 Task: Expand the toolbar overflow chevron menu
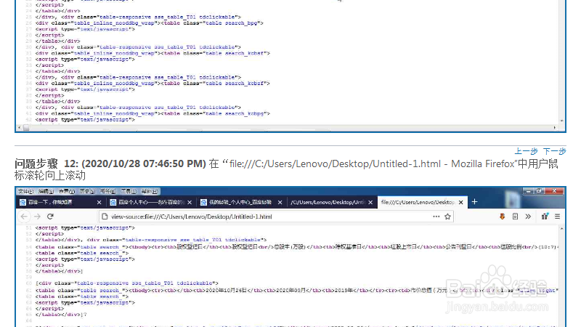click(528, 216)
